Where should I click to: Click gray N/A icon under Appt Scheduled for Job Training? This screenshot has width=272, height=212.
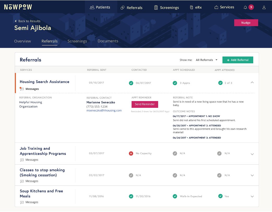175,153
